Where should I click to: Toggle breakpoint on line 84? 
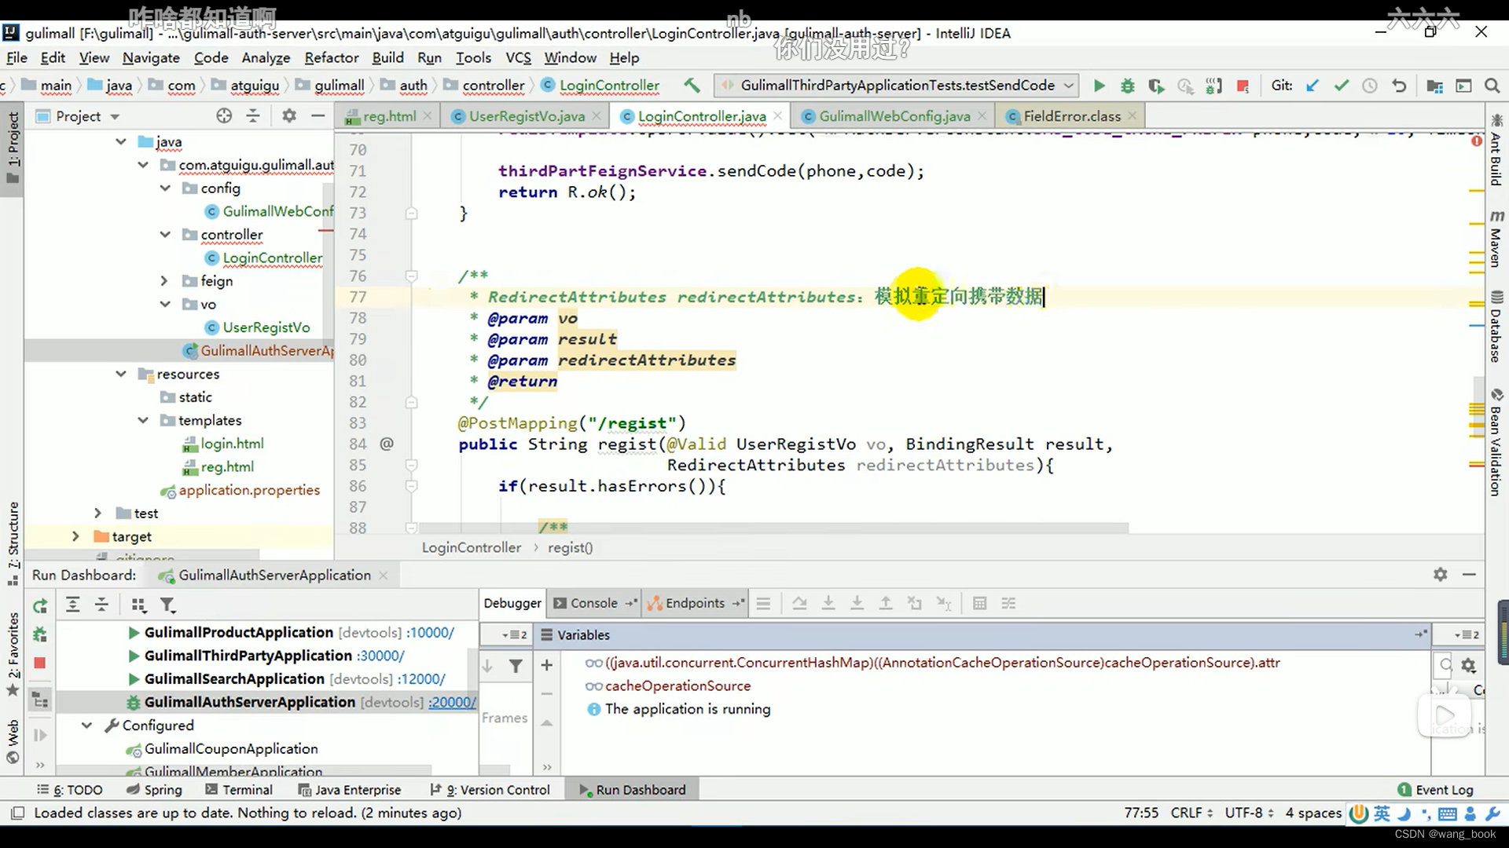(x=384, y=443)
